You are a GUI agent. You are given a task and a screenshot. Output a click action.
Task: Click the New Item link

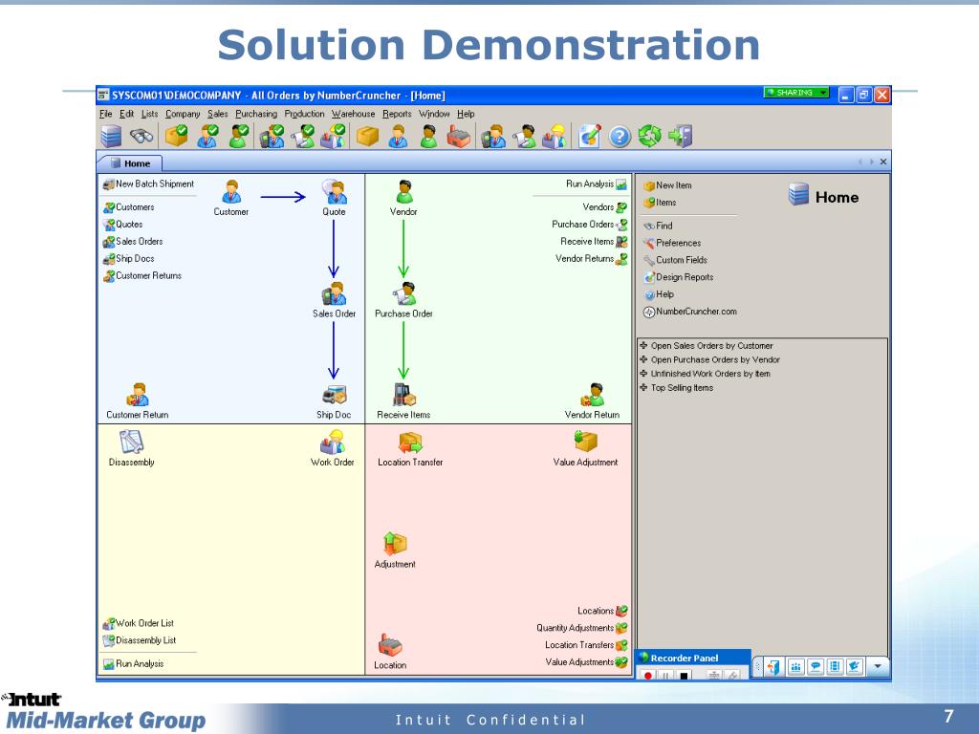point(667,185)
